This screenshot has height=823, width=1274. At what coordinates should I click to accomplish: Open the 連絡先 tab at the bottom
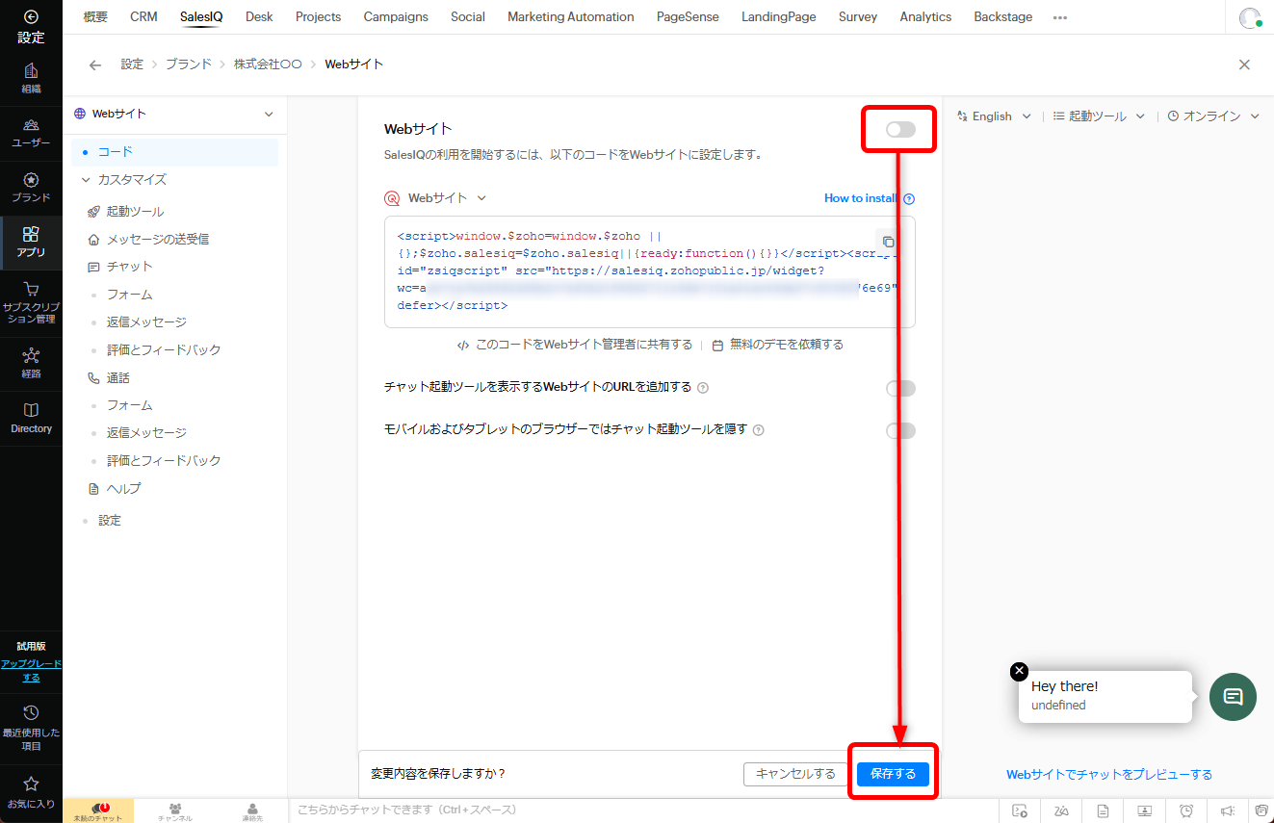tap(252, 811)
